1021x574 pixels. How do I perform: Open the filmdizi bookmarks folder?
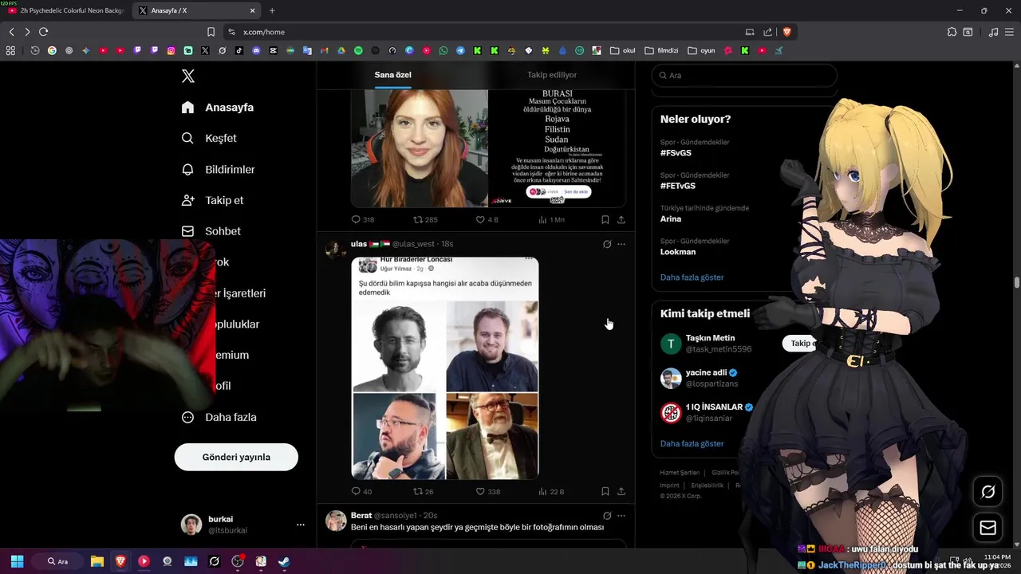pyautogui.click(x=661, y=50)
